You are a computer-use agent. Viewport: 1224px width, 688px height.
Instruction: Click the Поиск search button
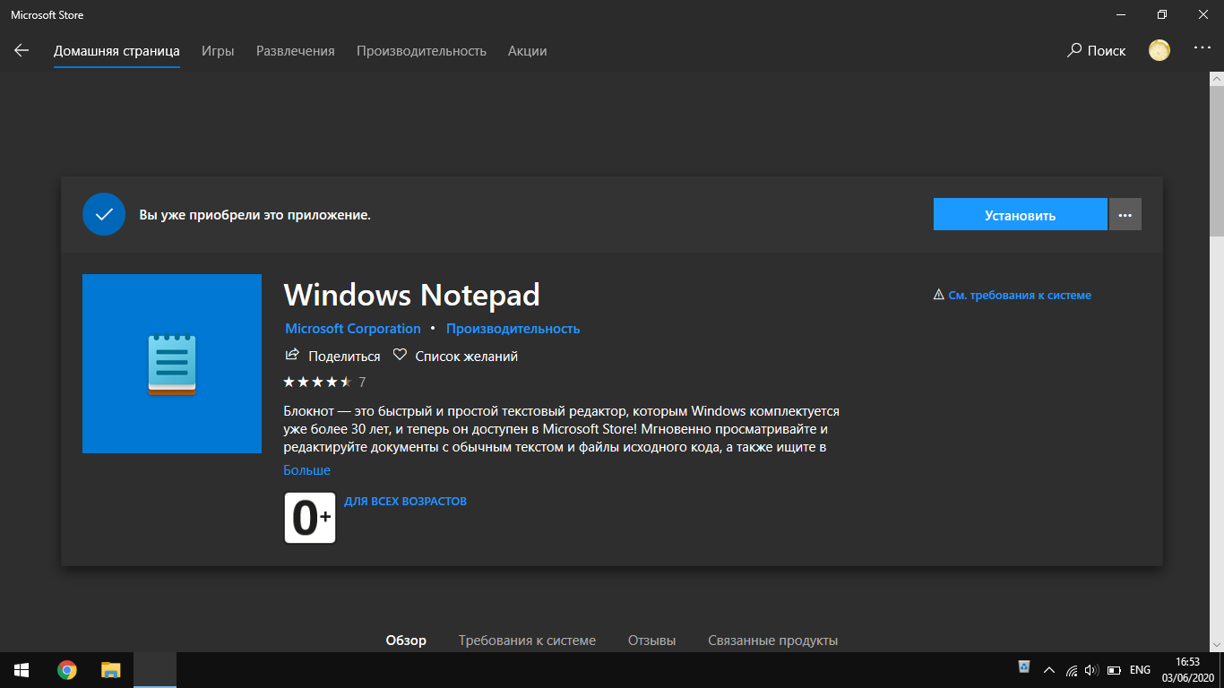[x=1096, y=51]
